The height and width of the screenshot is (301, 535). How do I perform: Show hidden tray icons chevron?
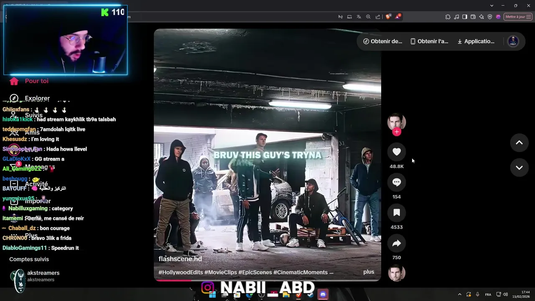tap(460, 294)
